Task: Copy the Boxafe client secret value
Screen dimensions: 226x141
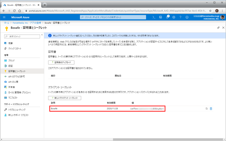Action: (207, 109)
